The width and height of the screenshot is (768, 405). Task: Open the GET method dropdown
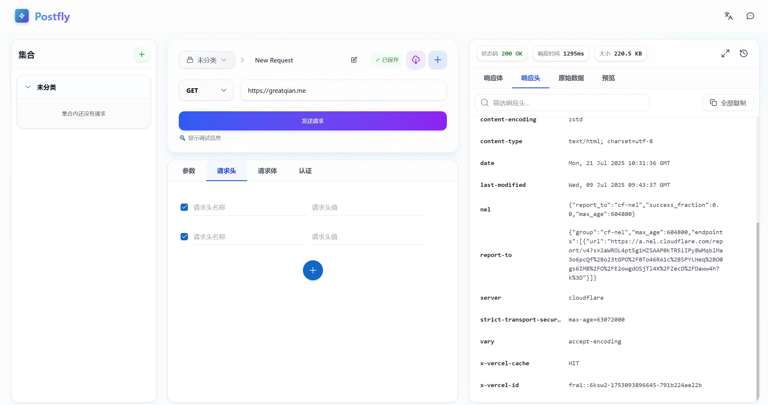206,90
